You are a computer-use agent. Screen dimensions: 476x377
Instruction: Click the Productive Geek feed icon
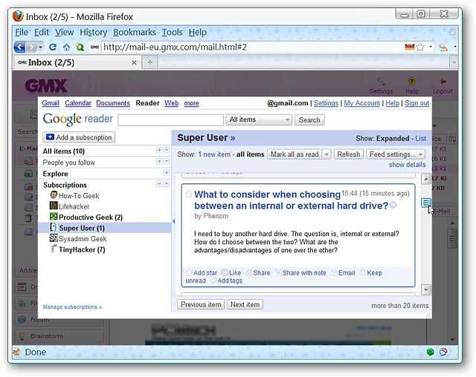click(x=54, y=216)
